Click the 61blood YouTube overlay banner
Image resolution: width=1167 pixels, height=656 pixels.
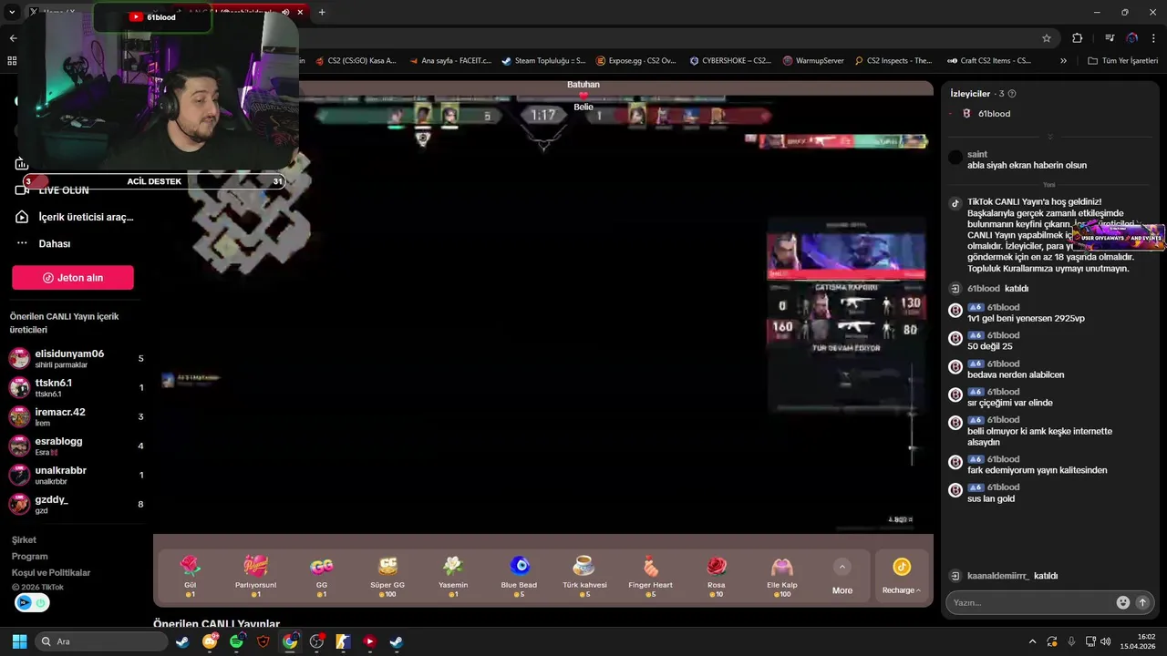153,16
